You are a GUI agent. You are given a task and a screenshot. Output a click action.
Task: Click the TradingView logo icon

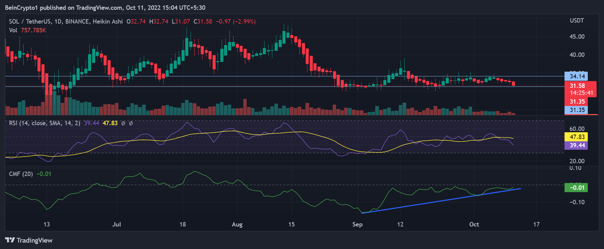[10, 240]
